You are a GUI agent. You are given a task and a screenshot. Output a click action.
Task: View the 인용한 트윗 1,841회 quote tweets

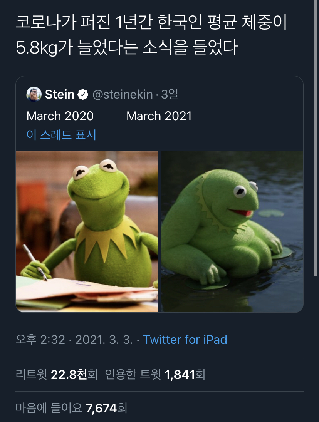coord(155,375)
